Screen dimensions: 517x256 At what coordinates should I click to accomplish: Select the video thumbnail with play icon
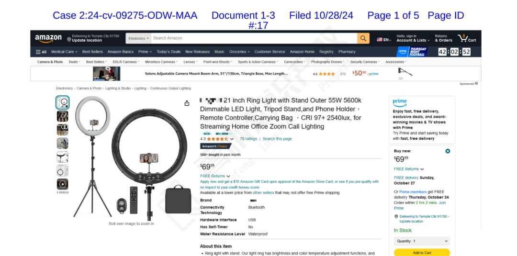point(62,184)
